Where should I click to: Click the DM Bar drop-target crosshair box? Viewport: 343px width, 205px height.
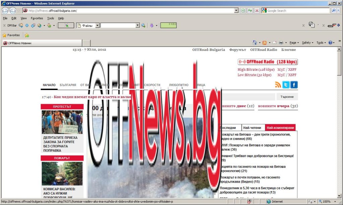point(66,25)
